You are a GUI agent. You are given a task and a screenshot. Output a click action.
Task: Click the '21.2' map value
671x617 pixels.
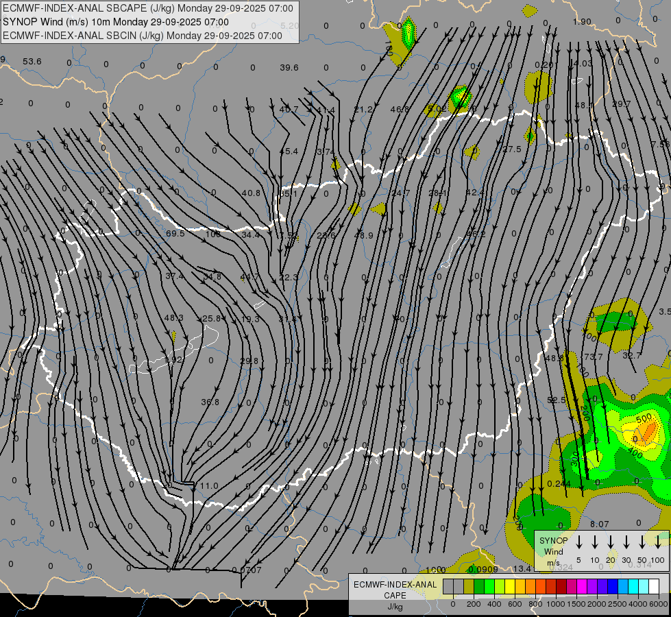point(363,110)
